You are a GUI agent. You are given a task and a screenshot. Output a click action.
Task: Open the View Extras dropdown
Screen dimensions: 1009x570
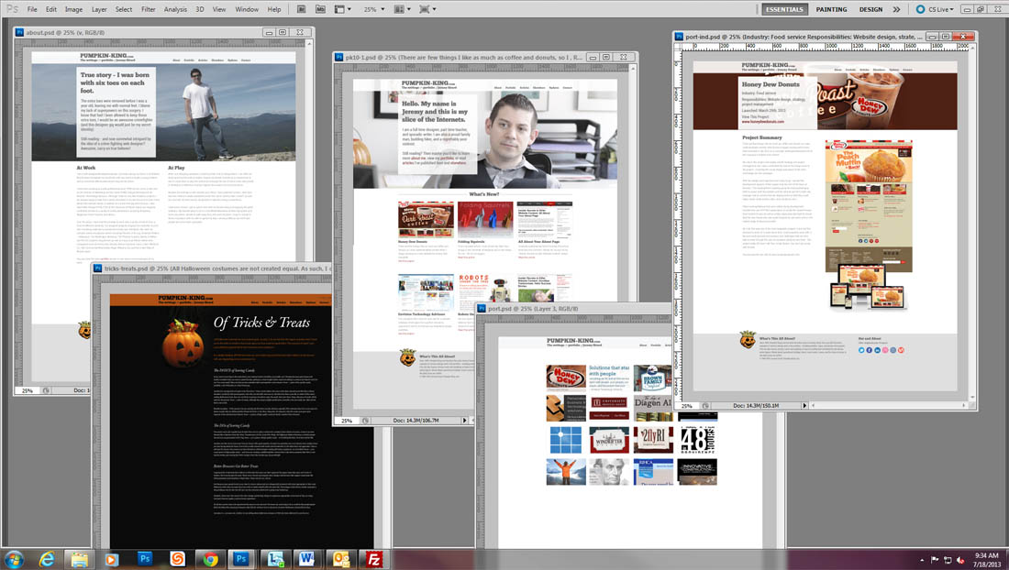[342, 9]
